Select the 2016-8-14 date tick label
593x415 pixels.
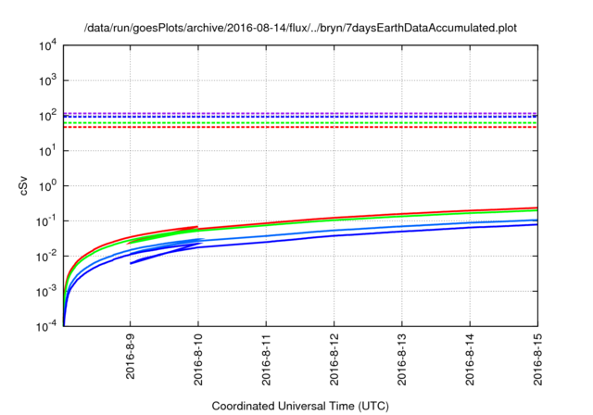470,360
